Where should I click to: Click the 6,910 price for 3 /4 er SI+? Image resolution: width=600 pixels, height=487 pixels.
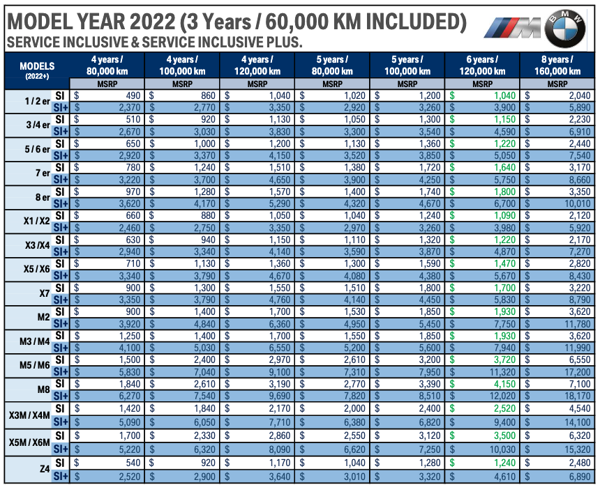click(580, 132)
